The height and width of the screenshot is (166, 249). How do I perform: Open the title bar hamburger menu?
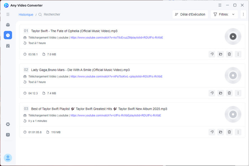[x=220, y=5]
